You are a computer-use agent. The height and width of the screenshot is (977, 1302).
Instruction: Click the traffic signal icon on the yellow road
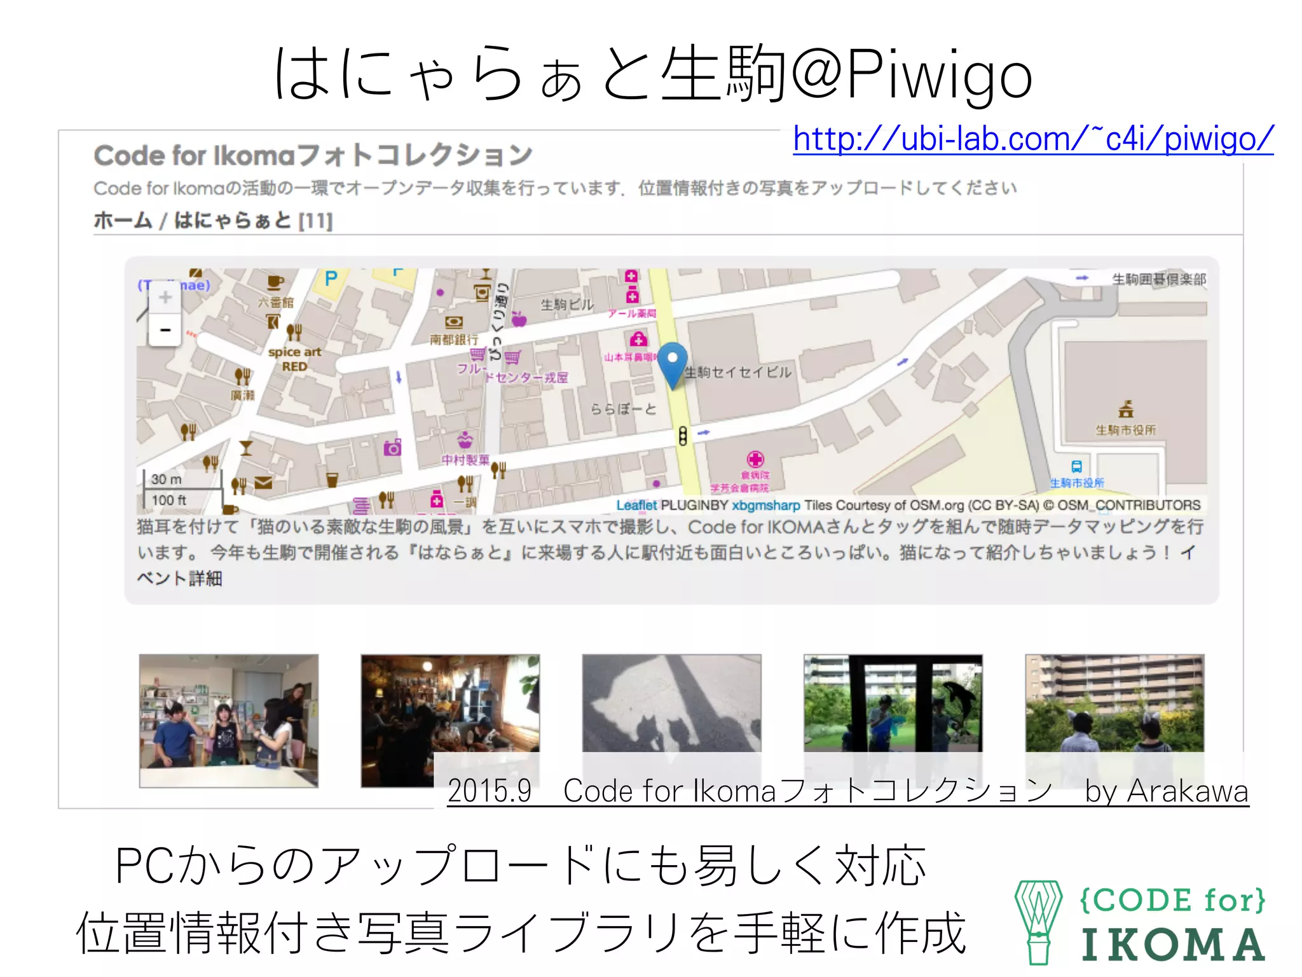pyautogui.click(x=683, y=436)
